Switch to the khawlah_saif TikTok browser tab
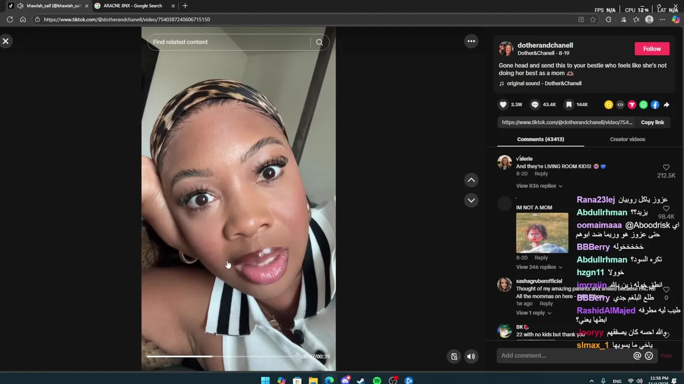The height and width of the screenshot is (384, 684). [48, 6]
